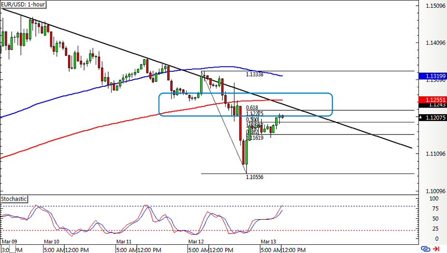
Task: Click the 5:00 AM time label below Mar 13
Action: pos(271,250)
